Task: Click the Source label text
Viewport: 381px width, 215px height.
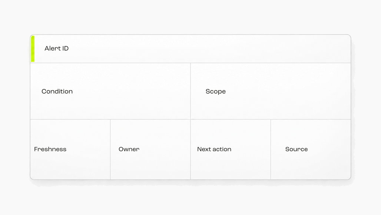Action: tap(296, 149)
